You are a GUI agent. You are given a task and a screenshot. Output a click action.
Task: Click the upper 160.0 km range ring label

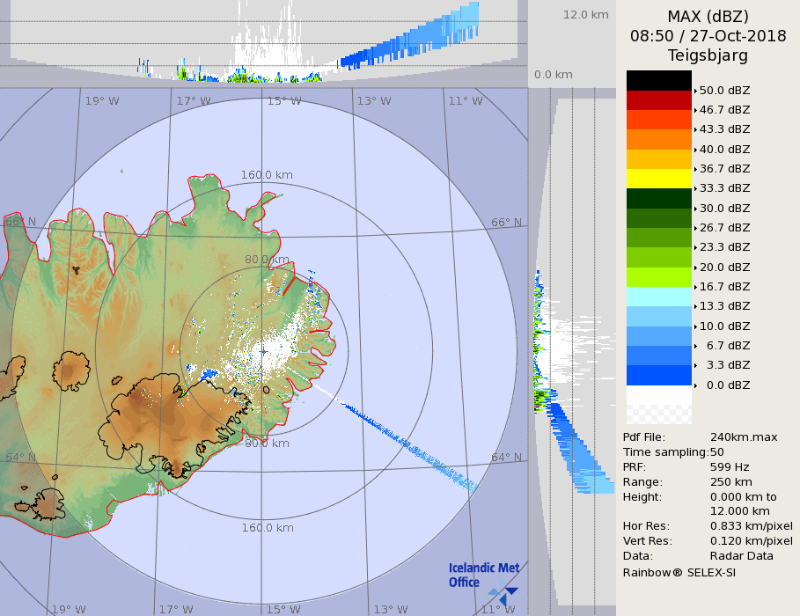267,175
